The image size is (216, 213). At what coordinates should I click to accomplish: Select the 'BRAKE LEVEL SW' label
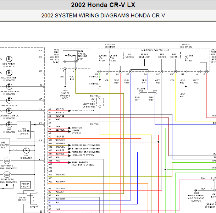click(x=144, y=56)
